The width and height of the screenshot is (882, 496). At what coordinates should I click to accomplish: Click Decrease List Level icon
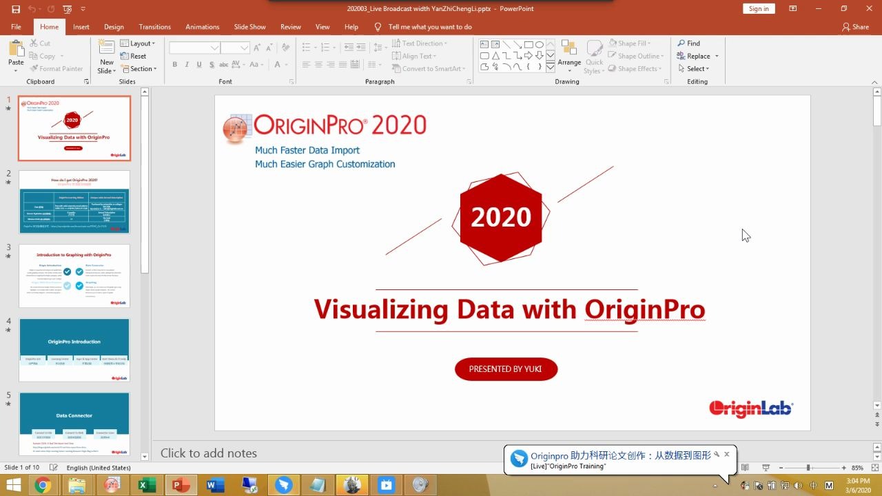coord(349,48)
